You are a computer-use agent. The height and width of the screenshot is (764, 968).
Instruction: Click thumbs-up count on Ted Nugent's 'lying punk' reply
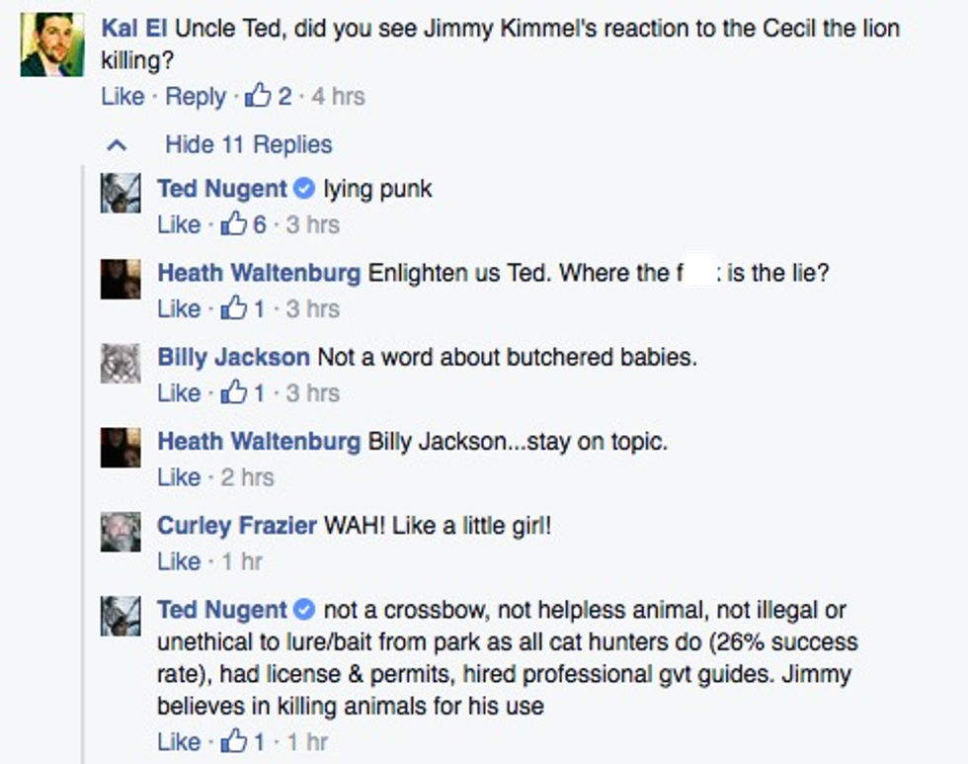coord(260,224)
